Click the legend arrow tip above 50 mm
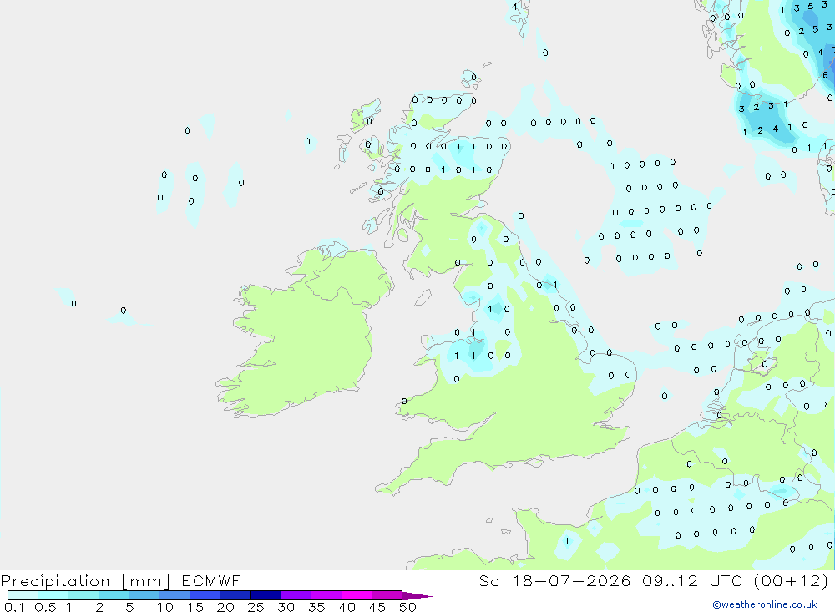 pos(417,596)
